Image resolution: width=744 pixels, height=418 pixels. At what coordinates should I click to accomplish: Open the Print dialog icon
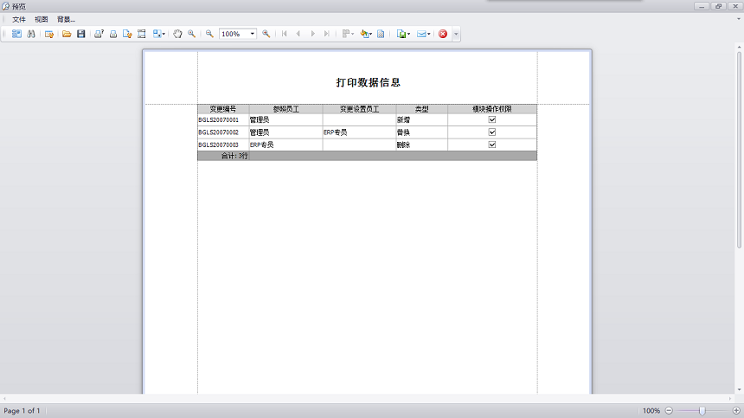coord(99,34)
